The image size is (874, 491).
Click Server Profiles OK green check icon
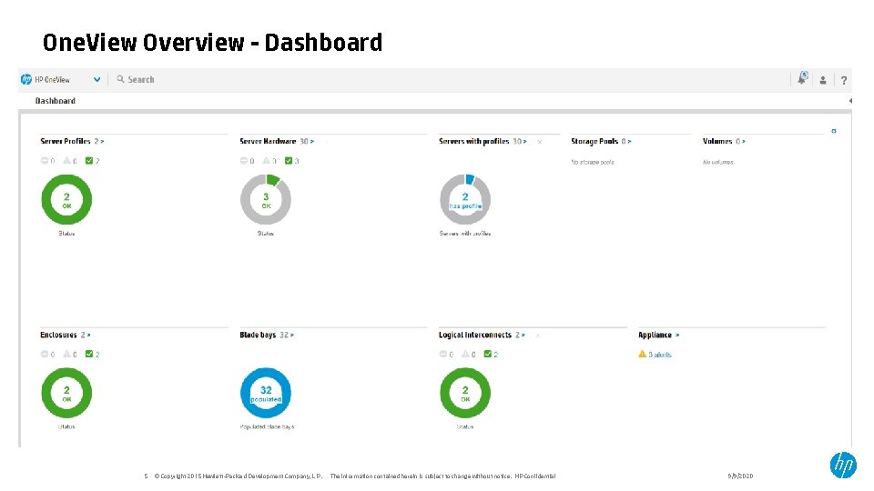89,160
